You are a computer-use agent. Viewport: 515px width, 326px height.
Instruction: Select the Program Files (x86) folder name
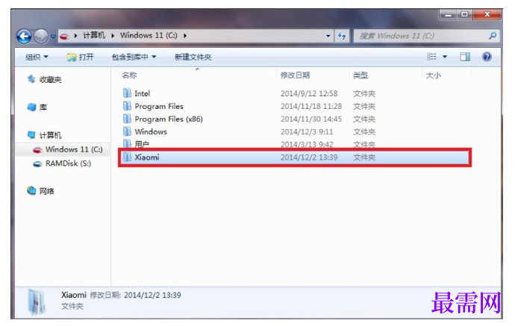pos(169,119)
